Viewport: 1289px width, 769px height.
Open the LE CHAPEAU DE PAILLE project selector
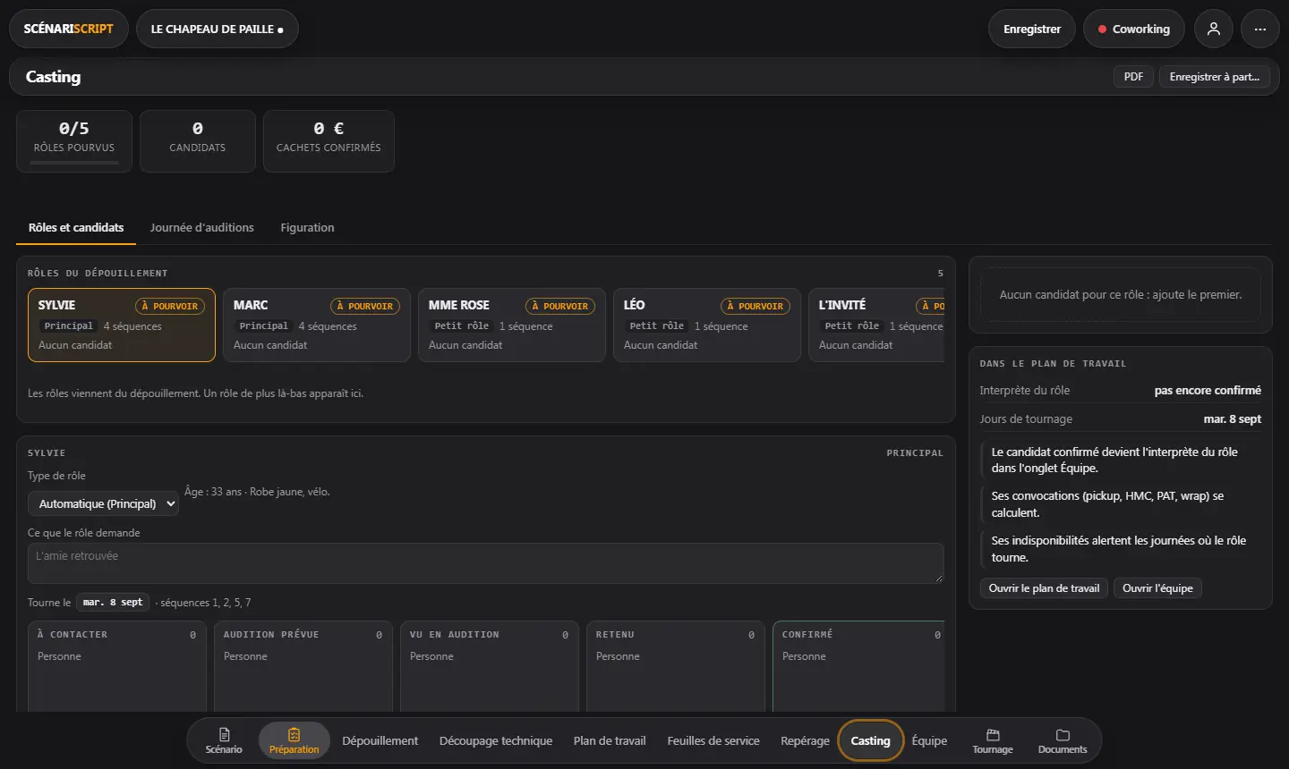point(217,29)
